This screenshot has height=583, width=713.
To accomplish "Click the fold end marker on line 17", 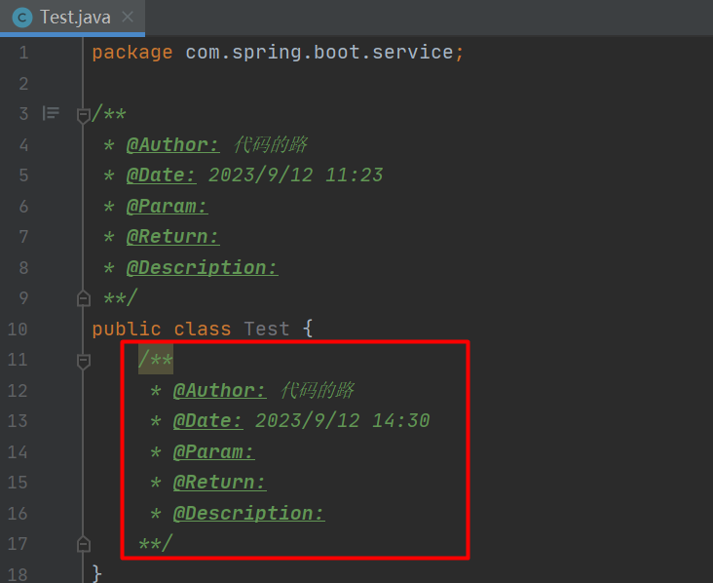I will [x=84, y=543].
